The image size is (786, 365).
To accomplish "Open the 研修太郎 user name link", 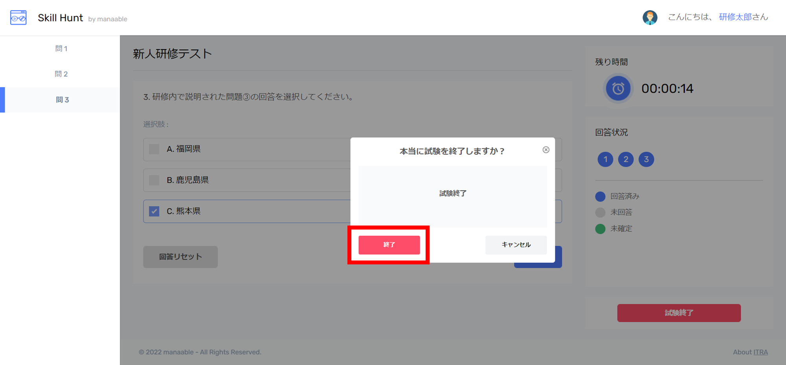I will (x=735, y=17).
